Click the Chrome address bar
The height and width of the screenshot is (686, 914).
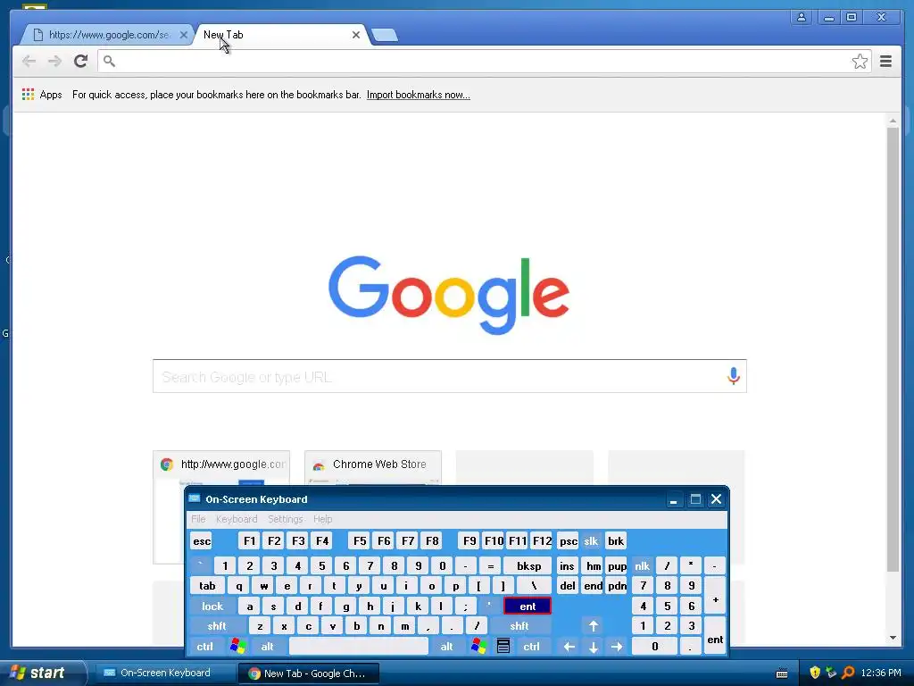484,62
